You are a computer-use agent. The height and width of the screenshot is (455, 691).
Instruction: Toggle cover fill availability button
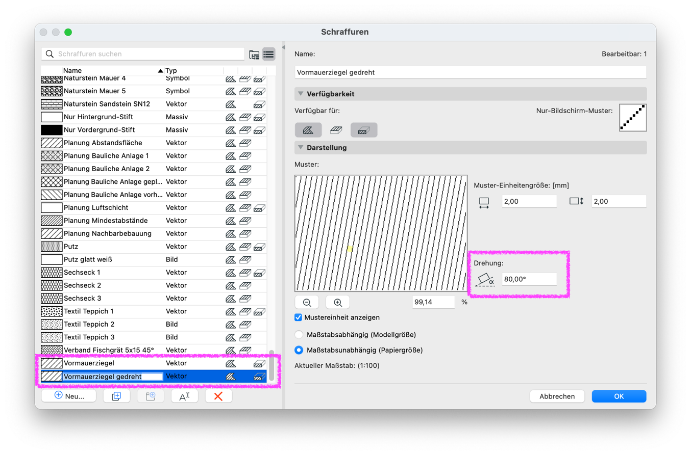(335, 130)
